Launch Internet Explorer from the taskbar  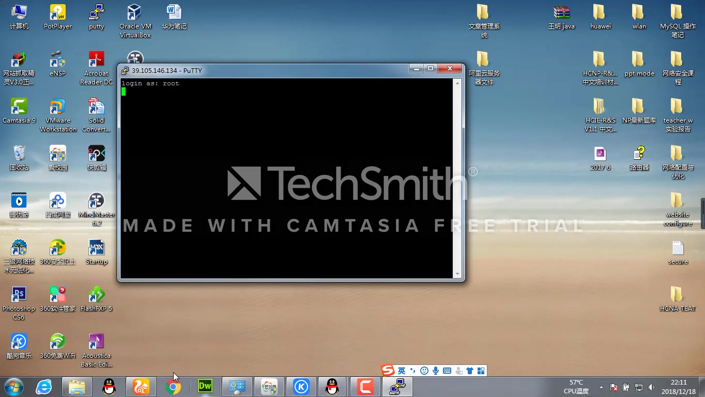43,387
